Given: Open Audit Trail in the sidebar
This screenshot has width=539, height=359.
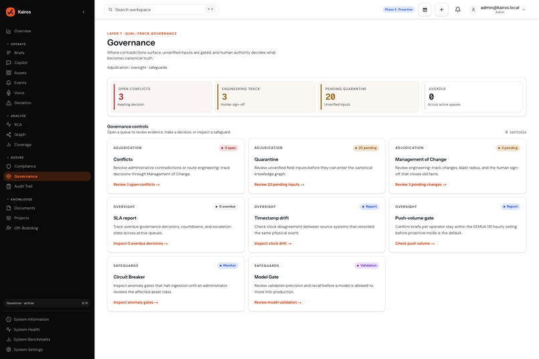Looking at the screenshot, I should (47, 187).
